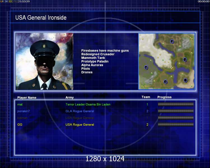Click team number in mat's row
This screenshot has height=168, width=210.
pos(147,104)
